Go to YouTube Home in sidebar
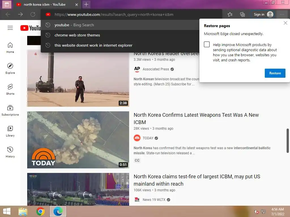The width and height of the screenshot is (290, 217). click(10, 47)
